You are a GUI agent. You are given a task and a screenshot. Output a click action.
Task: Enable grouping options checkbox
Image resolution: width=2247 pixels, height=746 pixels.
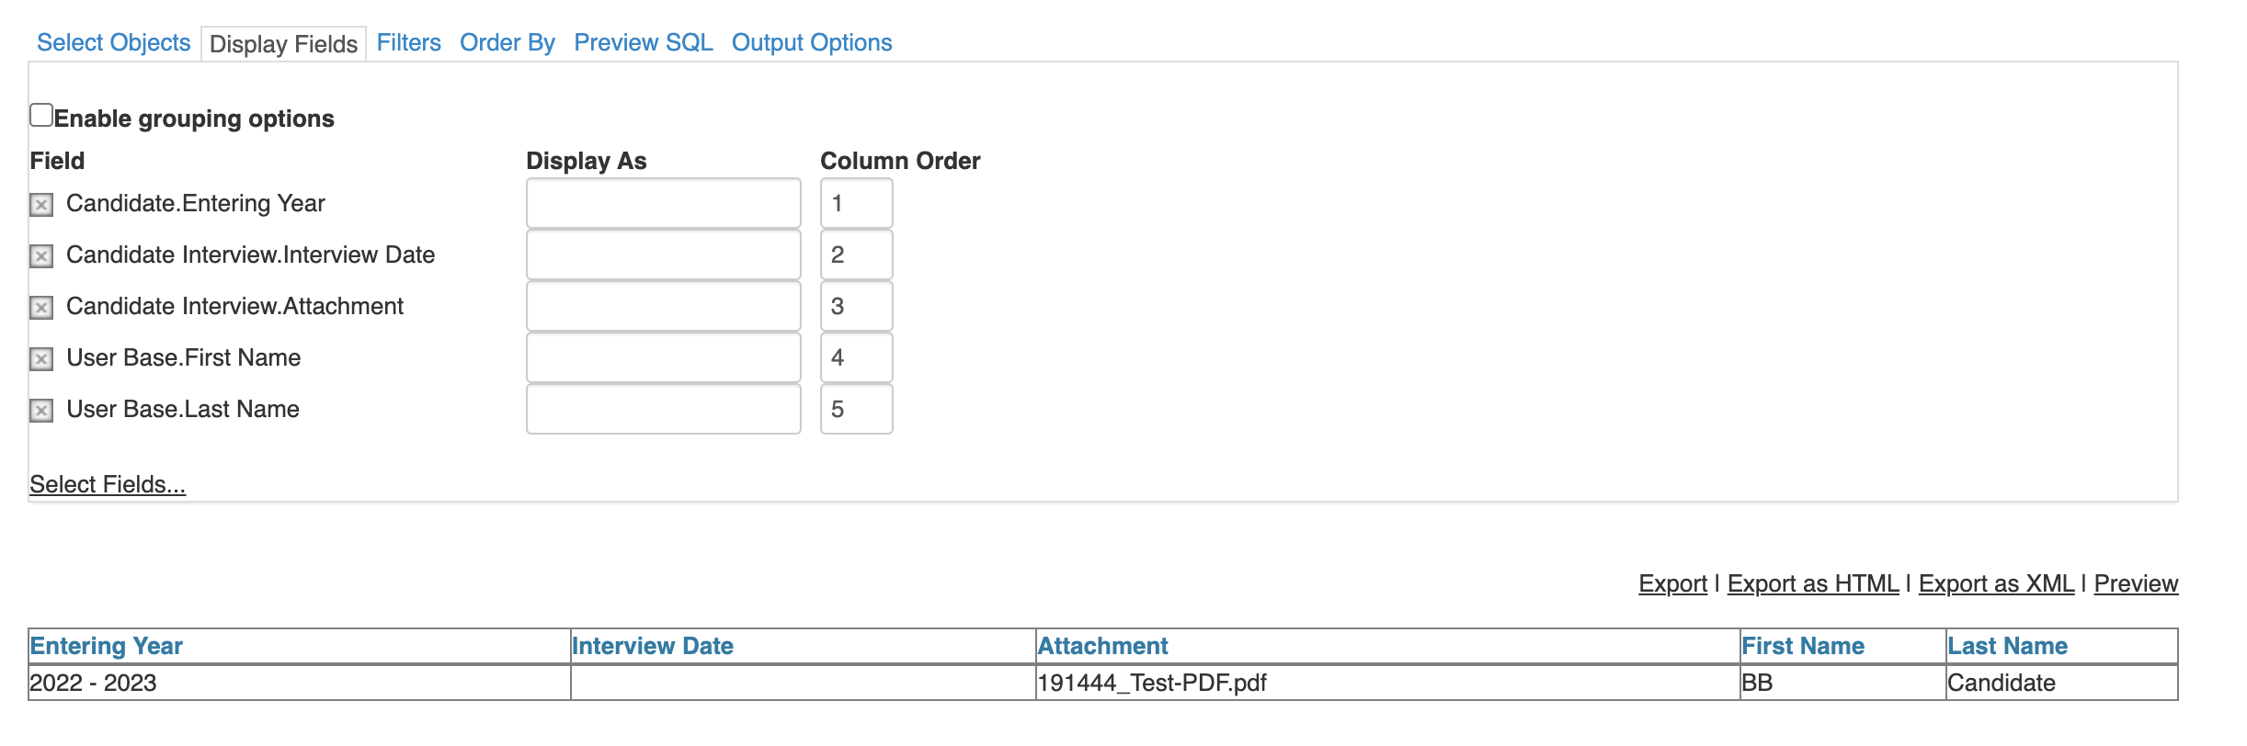(41, 116)
